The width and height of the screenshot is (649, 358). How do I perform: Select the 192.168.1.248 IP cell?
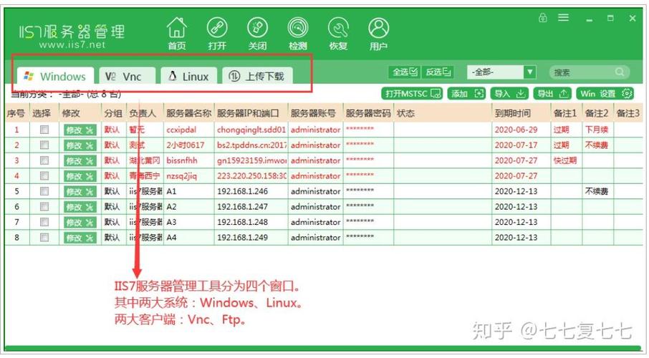[x=251, y=222]
